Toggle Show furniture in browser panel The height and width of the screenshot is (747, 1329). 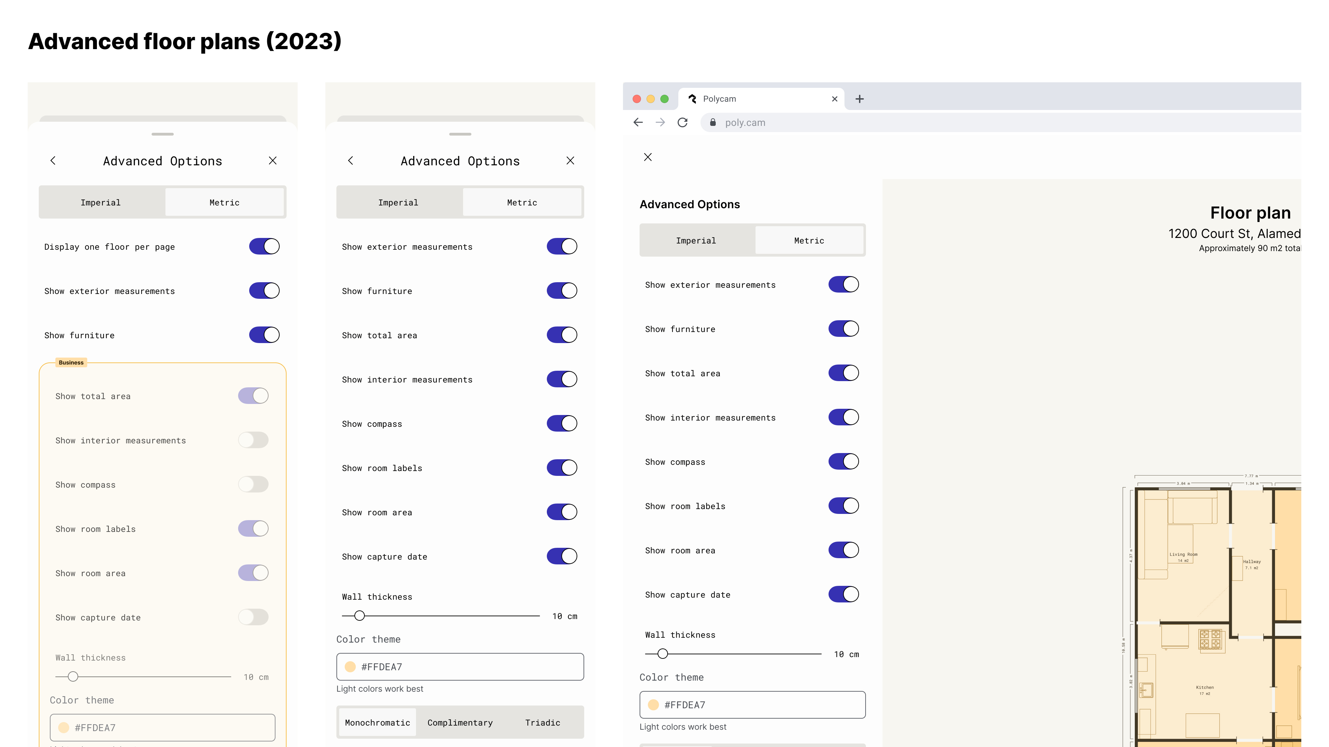click(x=844, y=329)
